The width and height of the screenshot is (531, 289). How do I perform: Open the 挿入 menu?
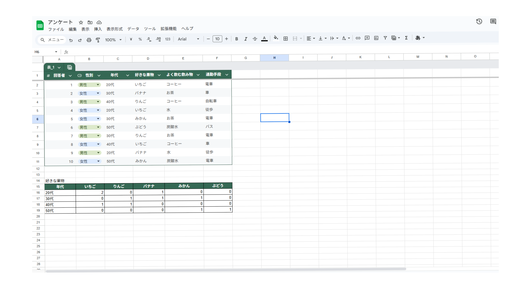pyautogui.click(x=98, y=29)
